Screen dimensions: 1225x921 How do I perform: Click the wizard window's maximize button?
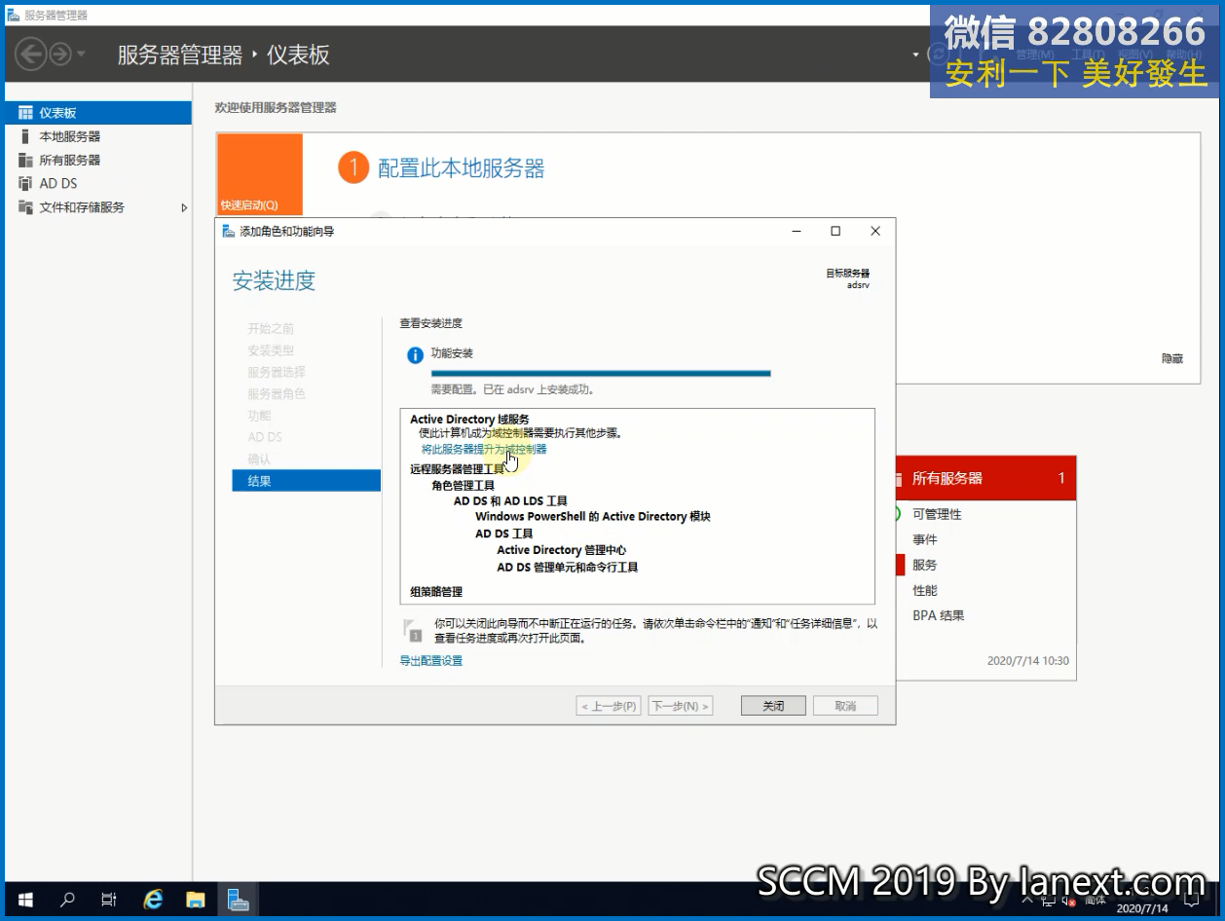835,232
